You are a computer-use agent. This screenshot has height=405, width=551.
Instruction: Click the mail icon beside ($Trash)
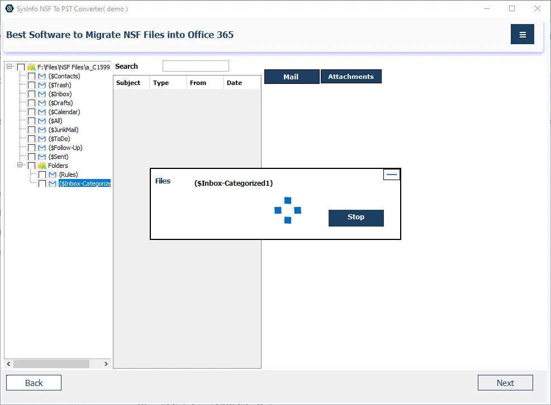42,85
